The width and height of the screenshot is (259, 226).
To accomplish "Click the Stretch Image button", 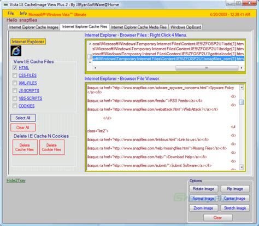I will 235,208.
